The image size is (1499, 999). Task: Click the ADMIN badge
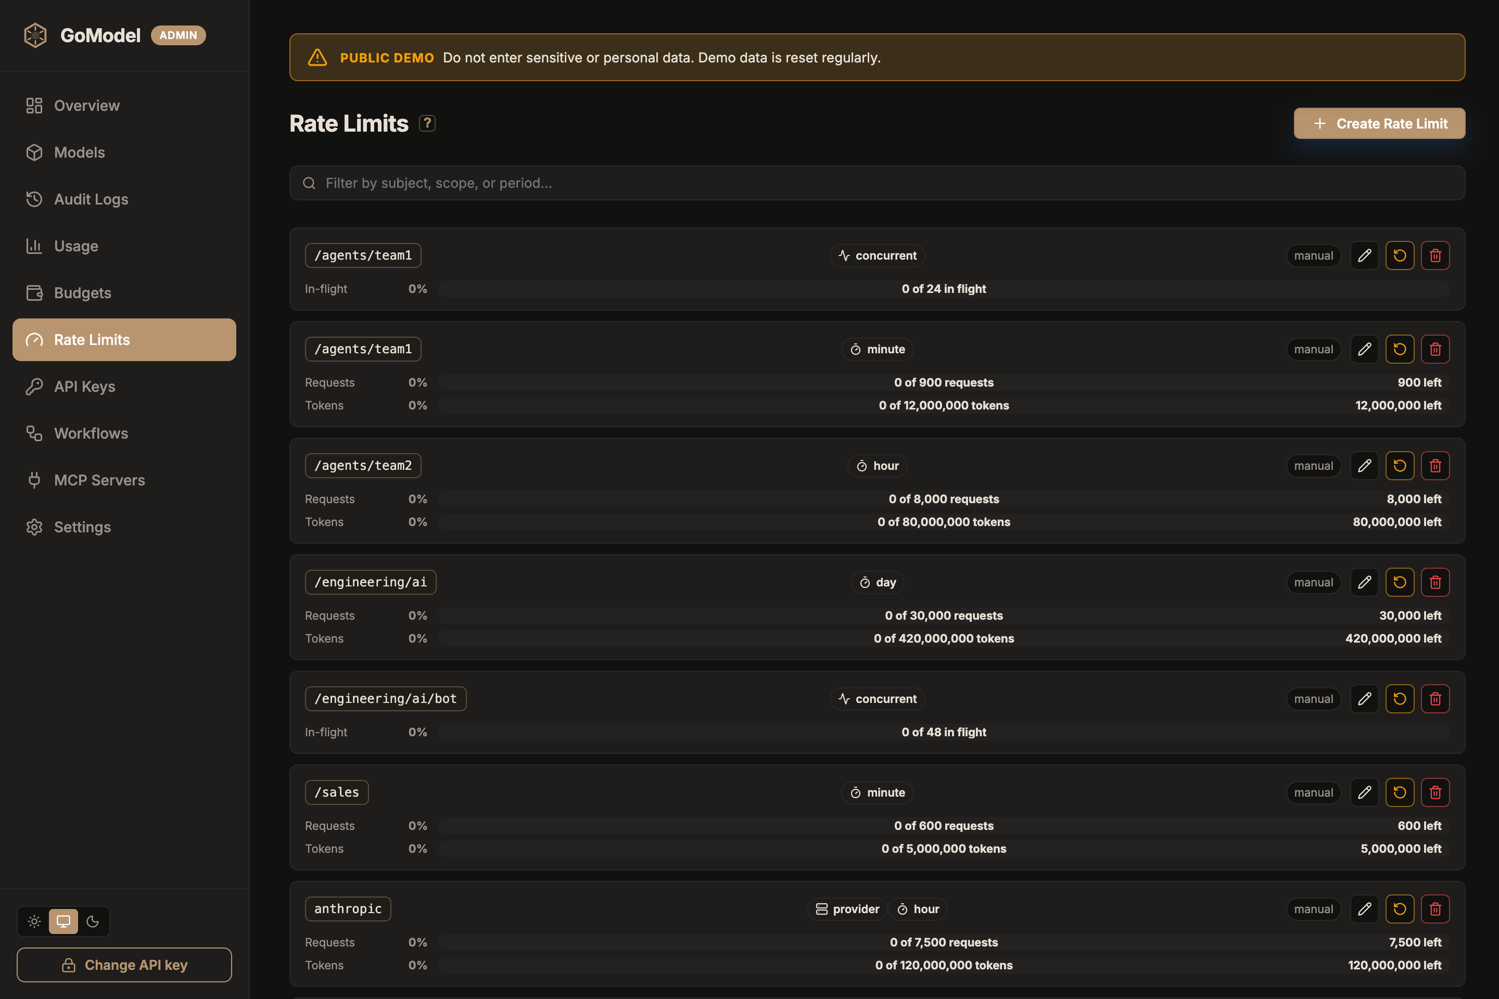point(179,35)
